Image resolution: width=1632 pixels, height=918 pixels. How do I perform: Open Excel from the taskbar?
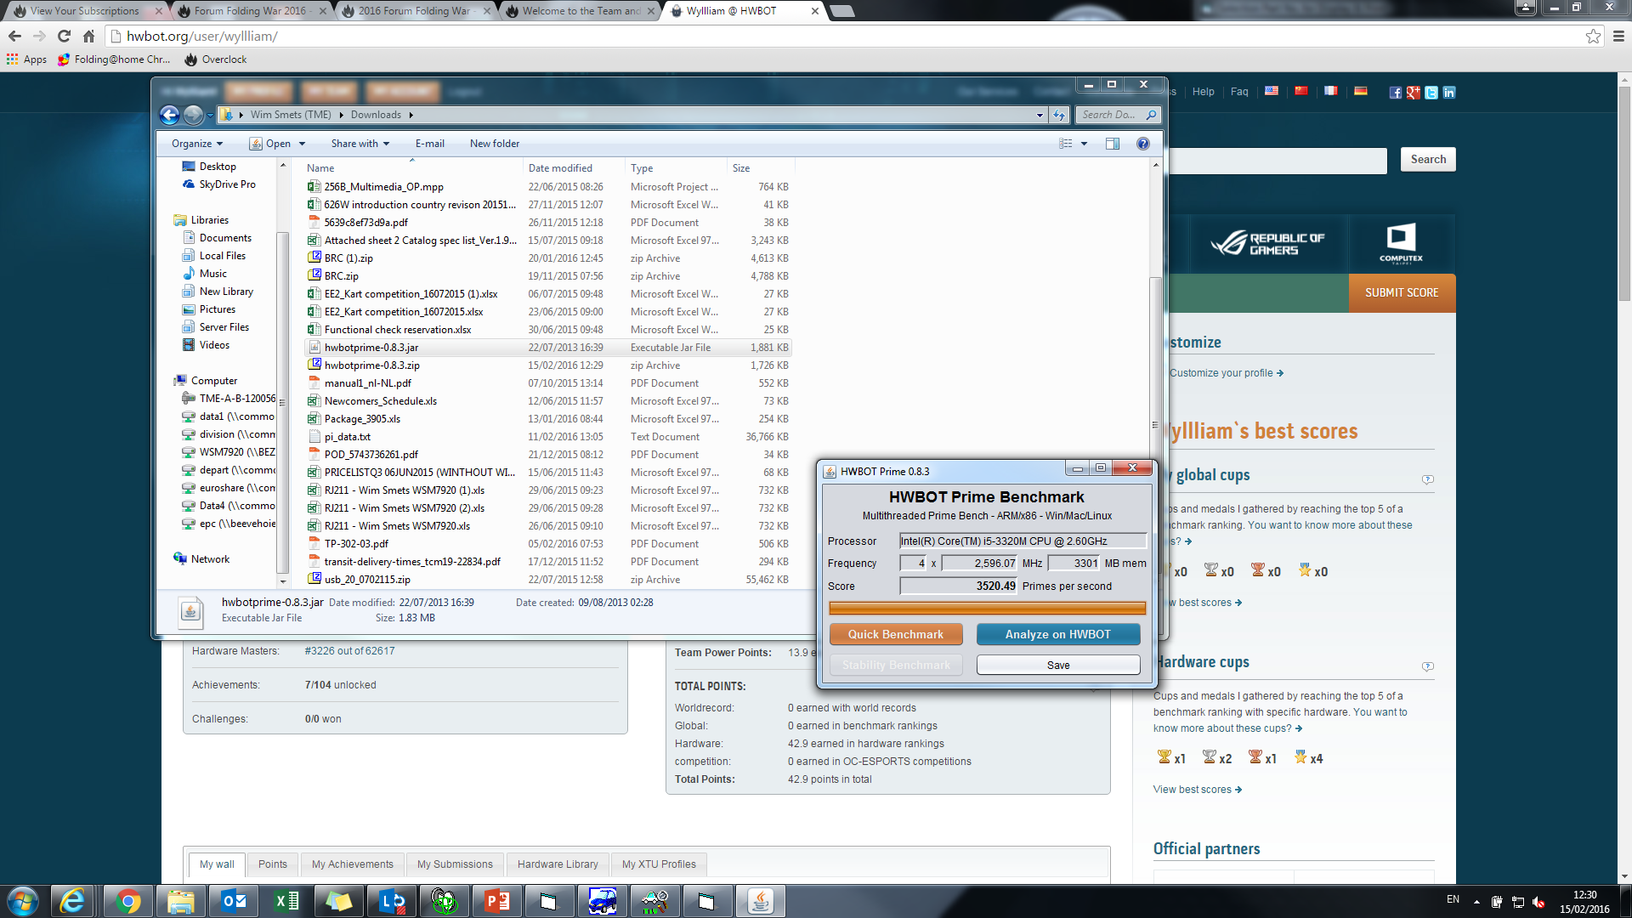pyautogui.click(x=286, y=901)
